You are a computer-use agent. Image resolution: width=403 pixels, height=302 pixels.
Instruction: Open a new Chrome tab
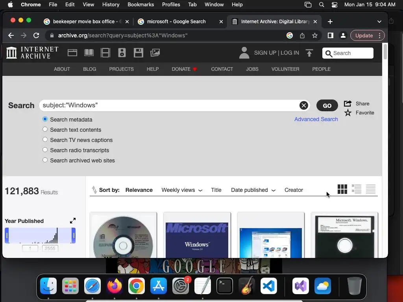click(330, 22)
